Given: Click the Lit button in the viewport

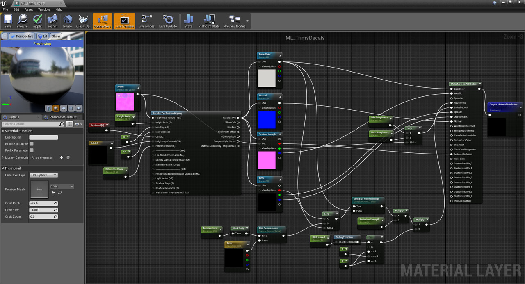Looking at the screenshot, I should (43, 36).
